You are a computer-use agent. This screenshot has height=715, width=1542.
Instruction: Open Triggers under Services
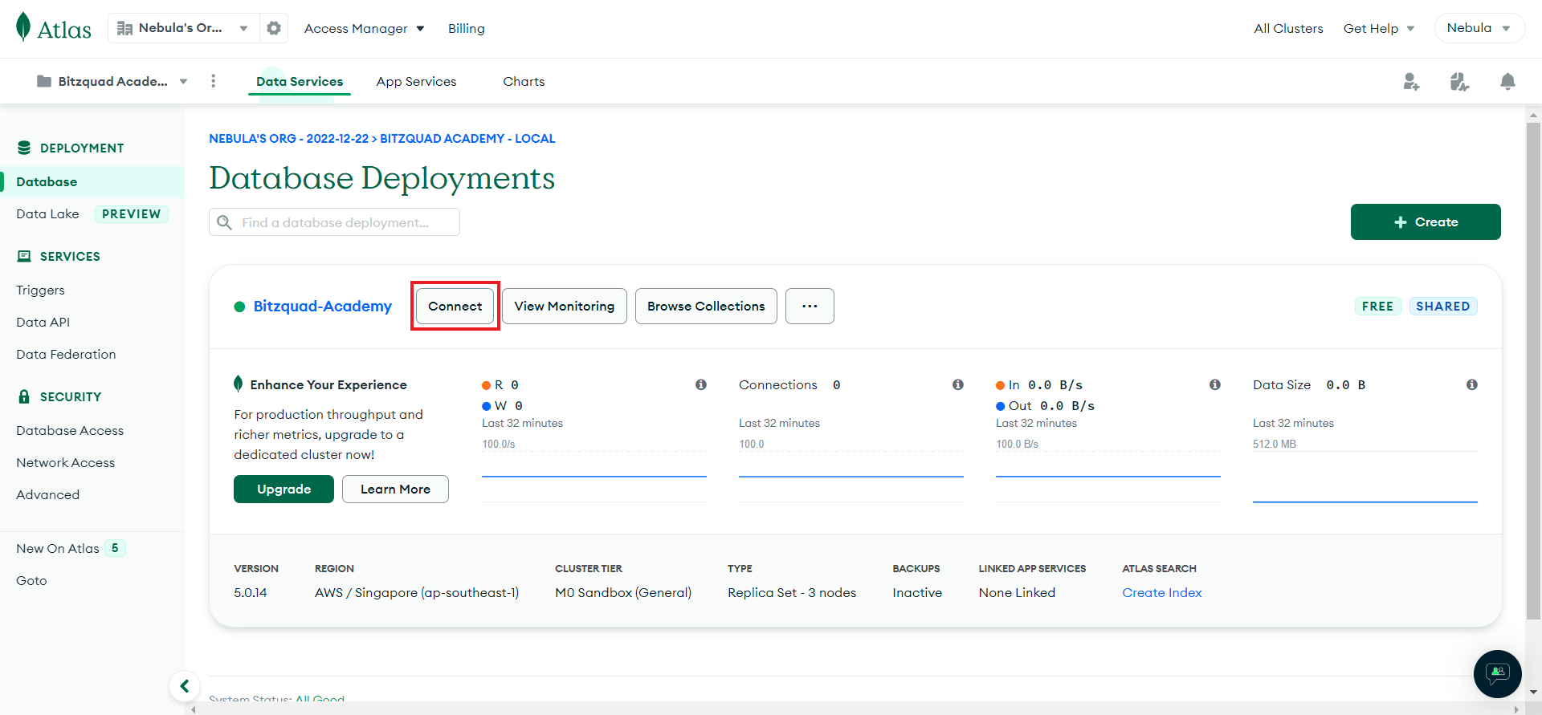click(x=40, y=290)
